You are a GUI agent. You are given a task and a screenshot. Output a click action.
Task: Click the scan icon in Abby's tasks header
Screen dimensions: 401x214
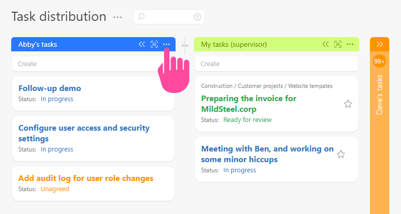pyautogui.click(x=154, y=44)
